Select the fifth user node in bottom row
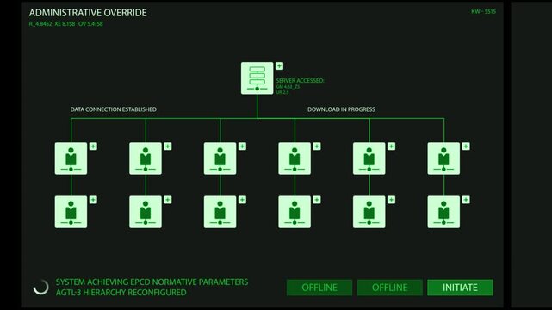 tap(369, 212)
